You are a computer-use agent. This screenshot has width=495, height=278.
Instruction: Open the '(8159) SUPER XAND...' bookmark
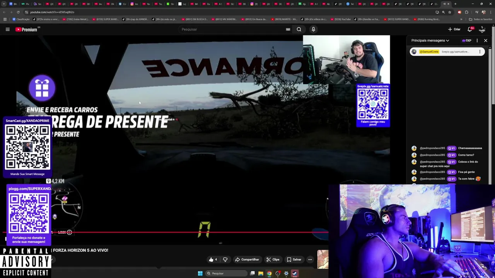coord(106,19)
